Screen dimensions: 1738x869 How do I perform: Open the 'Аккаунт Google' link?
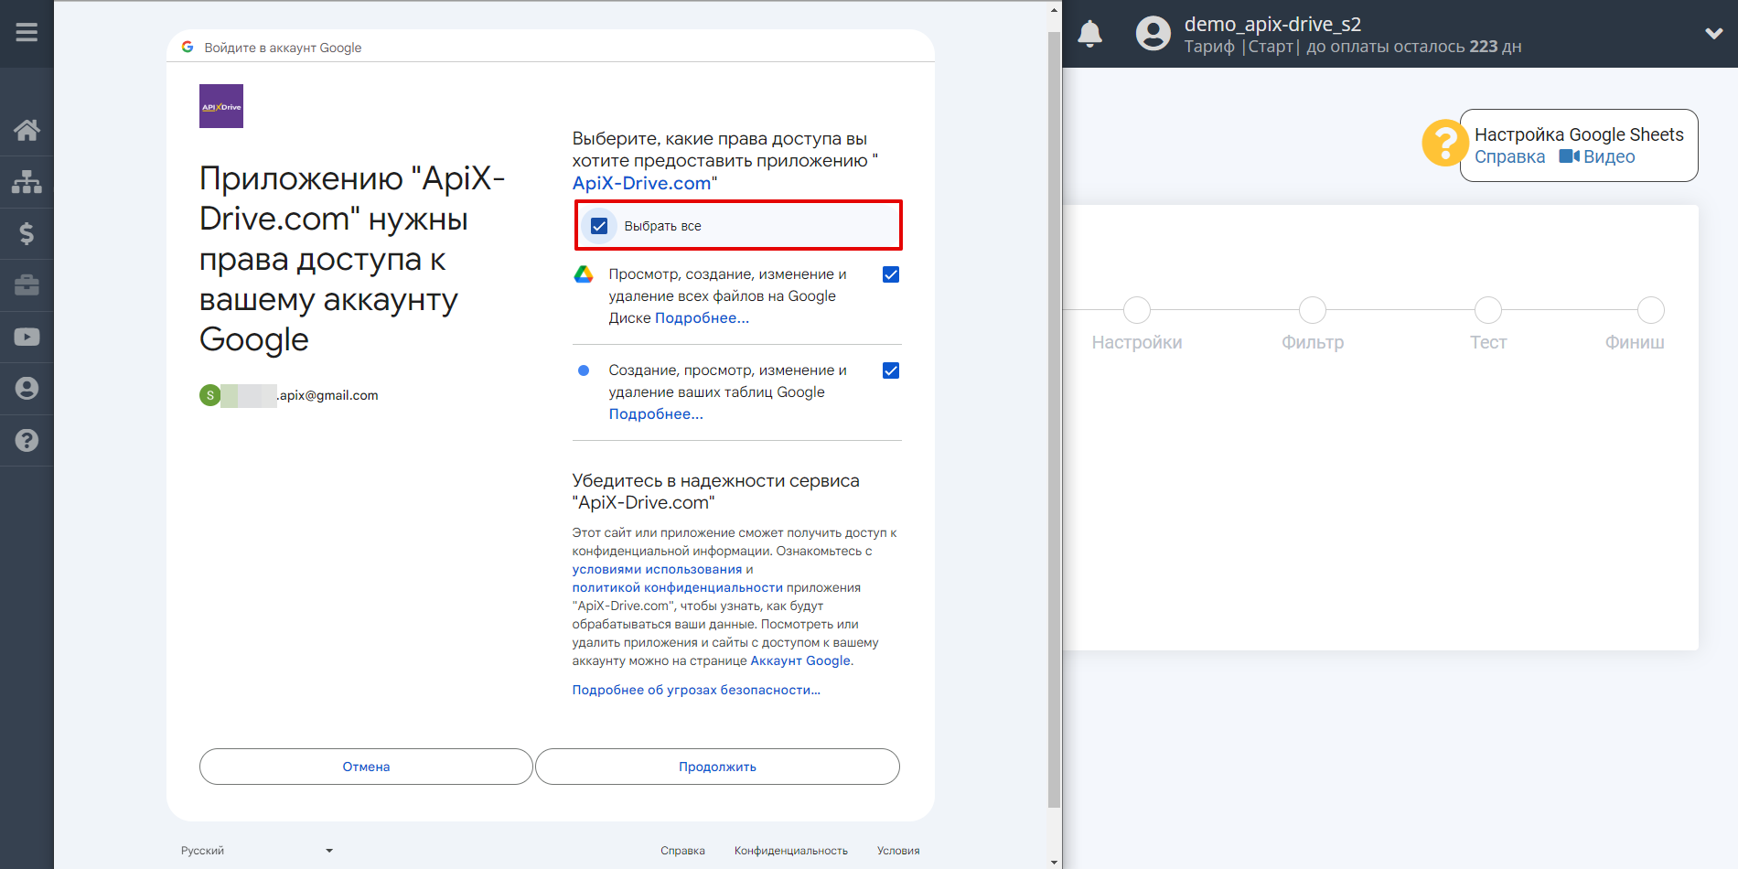click(800, 660)
